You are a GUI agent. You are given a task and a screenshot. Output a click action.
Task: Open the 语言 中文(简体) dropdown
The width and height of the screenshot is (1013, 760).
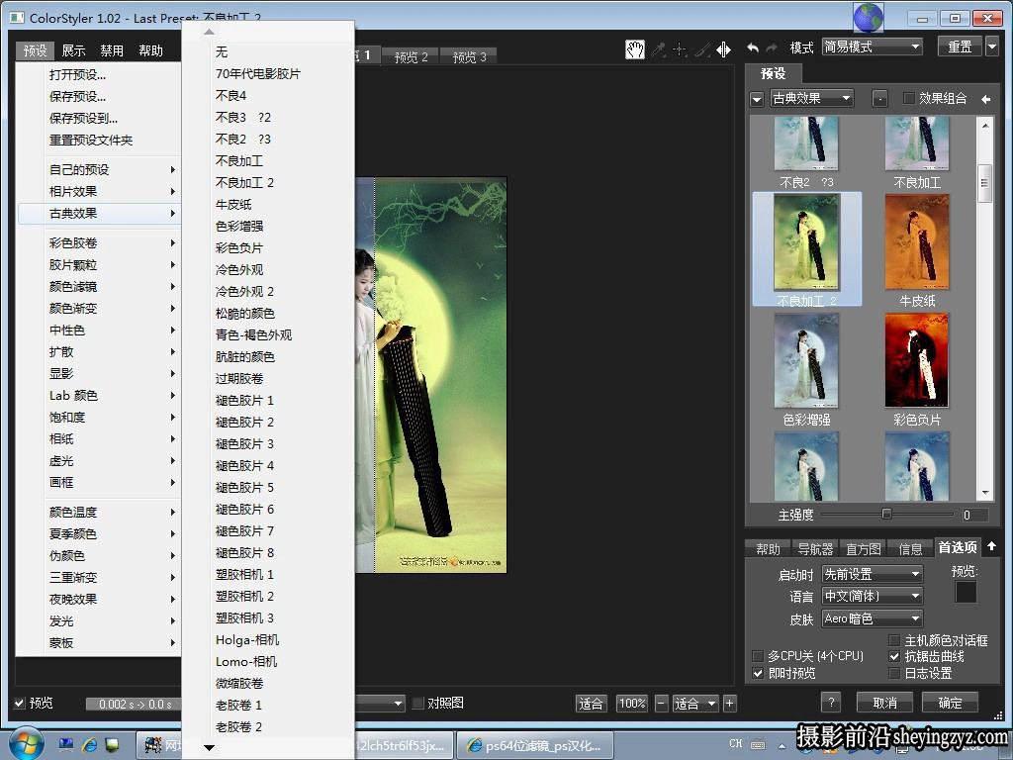[873, 596]
